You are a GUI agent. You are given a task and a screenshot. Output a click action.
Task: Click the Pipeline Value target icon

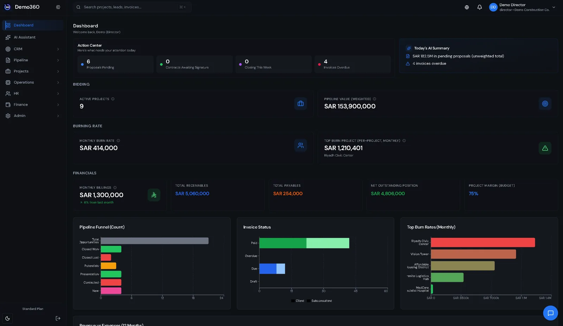coord(545,104)
